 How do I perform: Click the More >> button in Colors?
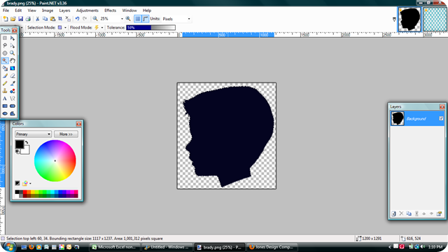pos(66,134)
